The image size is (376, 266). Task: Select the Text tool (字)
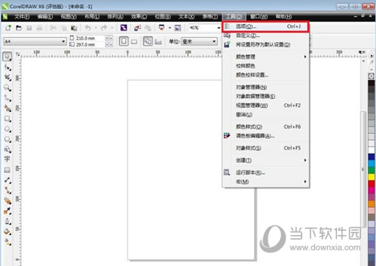coord(8,159)
